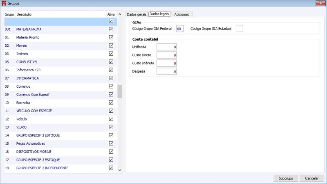Viewport: 327px width, 184px height.
Task: Click the Subgrupo button
Action: tap(286, 178)
